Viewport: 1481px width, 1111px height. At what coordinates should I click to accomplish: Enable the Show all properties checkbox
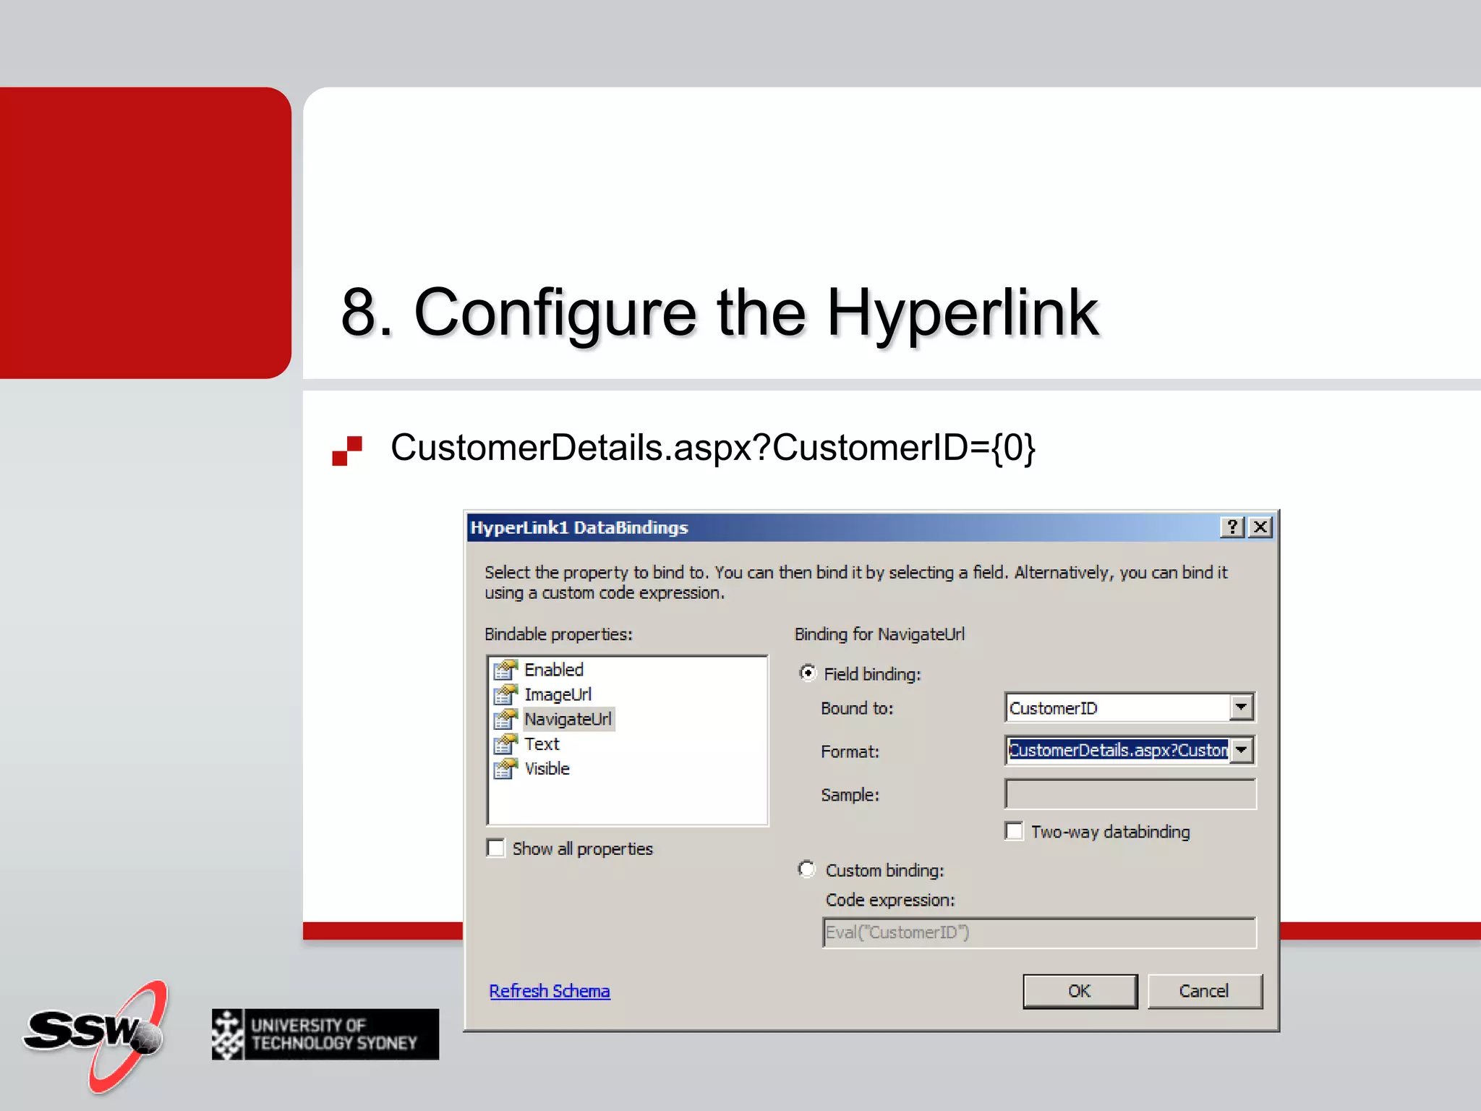click(496, 848)
